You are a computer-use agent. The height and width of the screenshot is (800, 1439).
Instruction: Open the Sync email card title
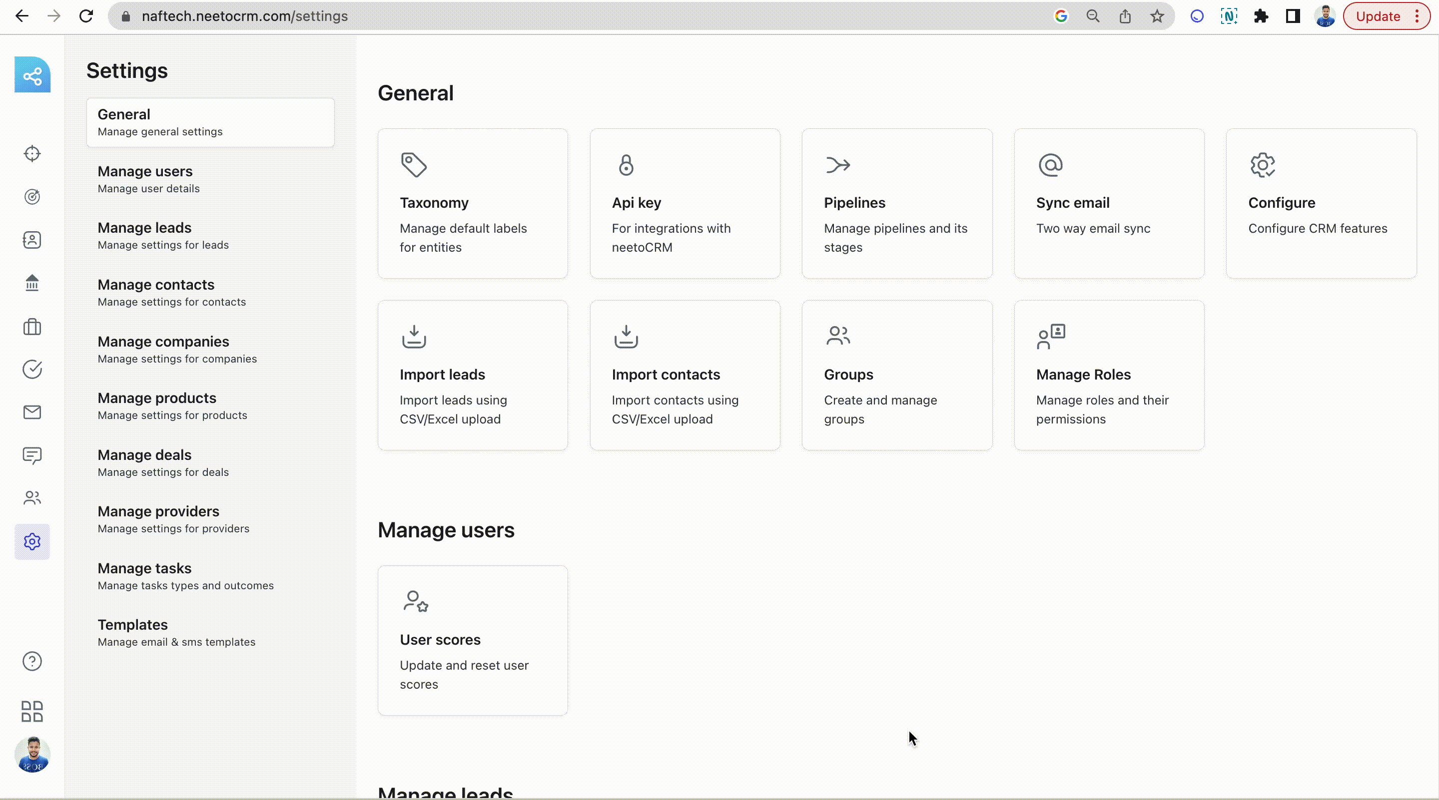pyautogui.click(x=1073, y=203)
